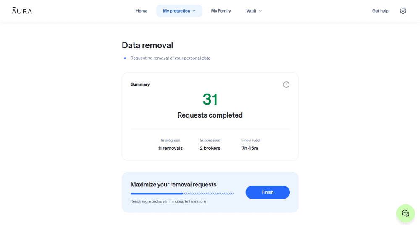420x225 pixels.
Task: Click the "Maximize your removal requests" heading
Action: tap(173, 184)
